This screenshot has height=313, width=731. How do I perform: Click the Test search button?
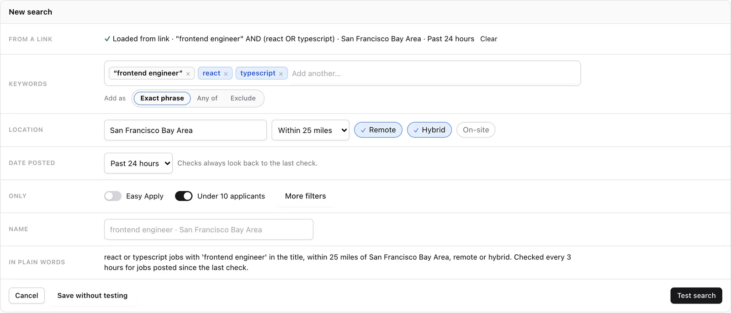(696, 296)
